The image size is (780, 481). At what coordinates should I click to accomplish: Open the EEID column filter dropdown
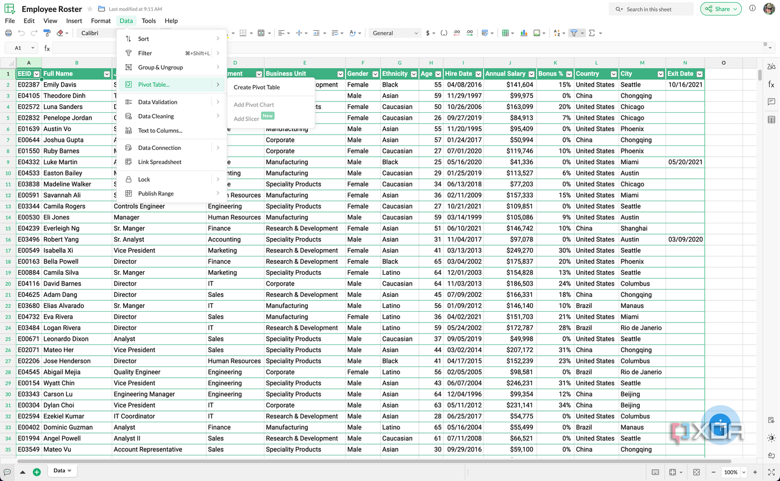36,74
